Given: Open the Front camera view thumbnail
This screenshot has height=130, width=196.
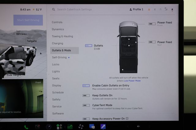Looking at the screenshot, I should 22,98.
